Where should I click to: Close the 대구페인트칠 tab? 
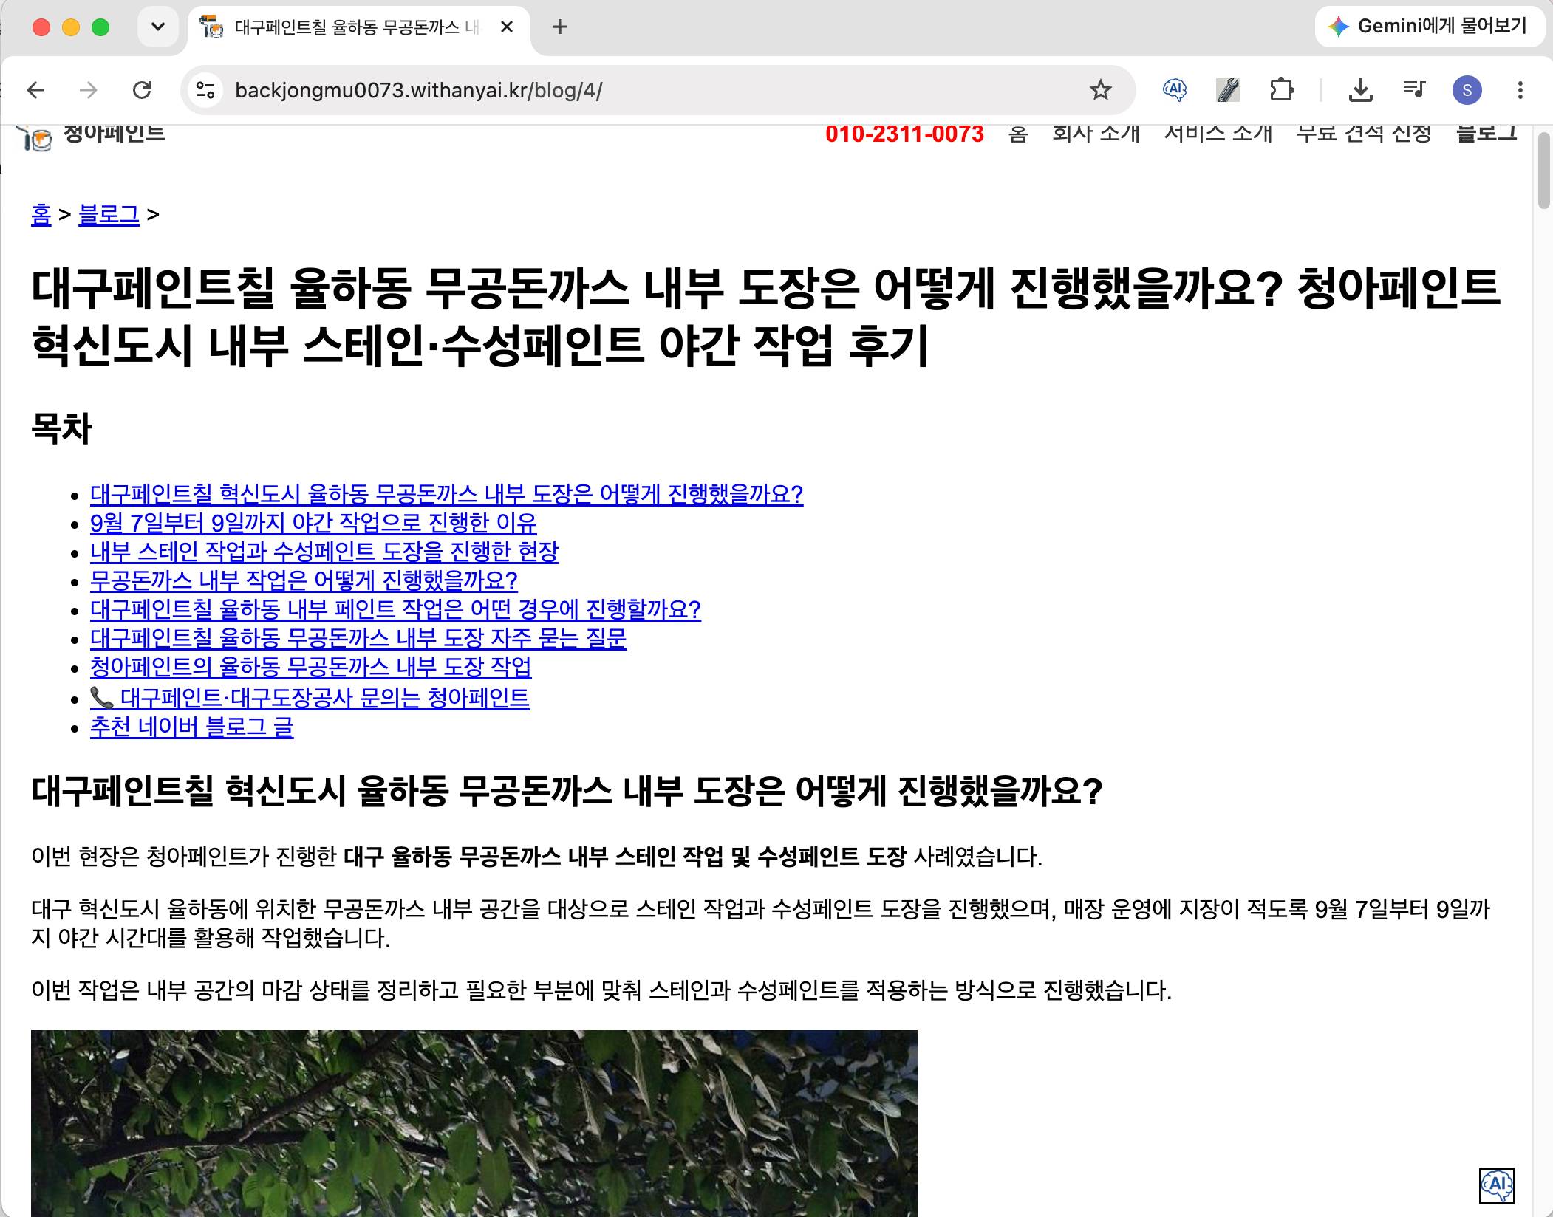(507, 27)
